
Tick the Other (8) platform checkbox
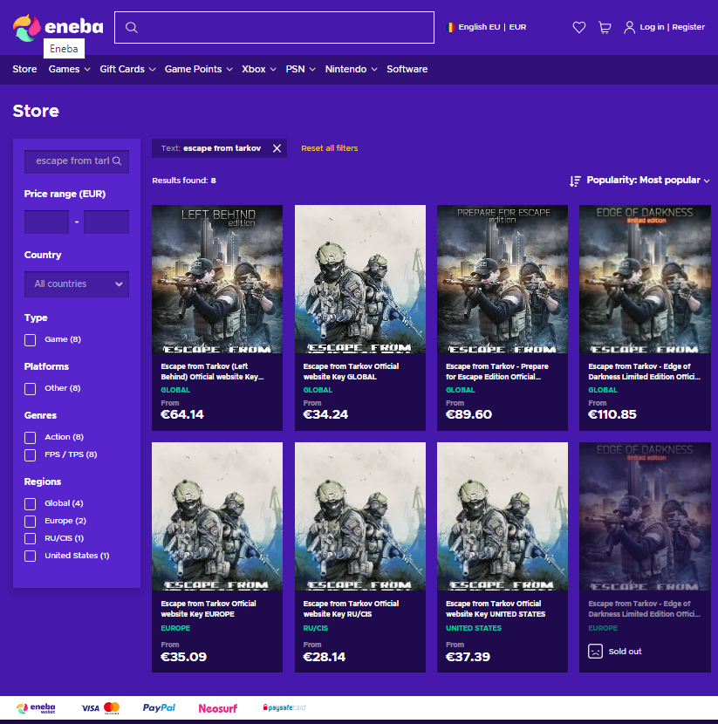[x=30, y=389]
